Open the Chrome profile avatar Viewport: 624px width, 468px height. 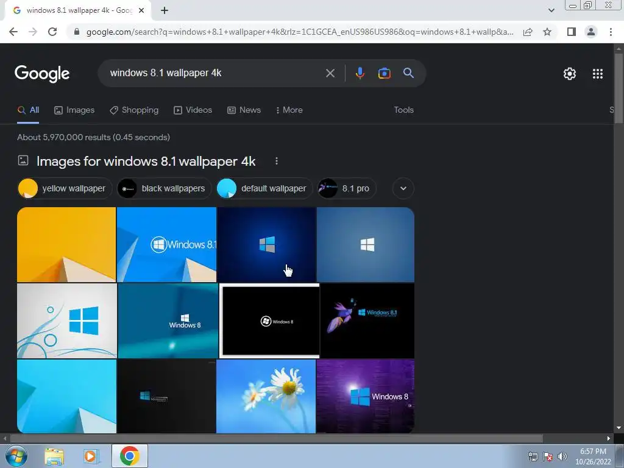[x=591, y=32]
